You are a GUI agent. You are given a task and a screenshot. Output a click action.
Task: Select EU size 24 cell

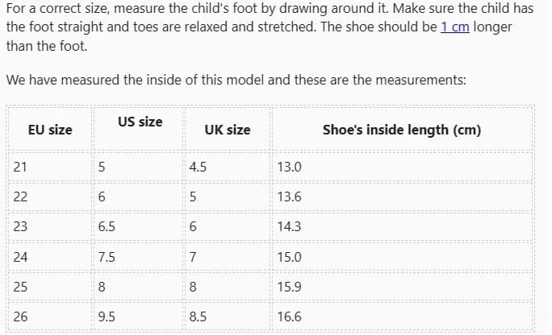pos(21,257)
